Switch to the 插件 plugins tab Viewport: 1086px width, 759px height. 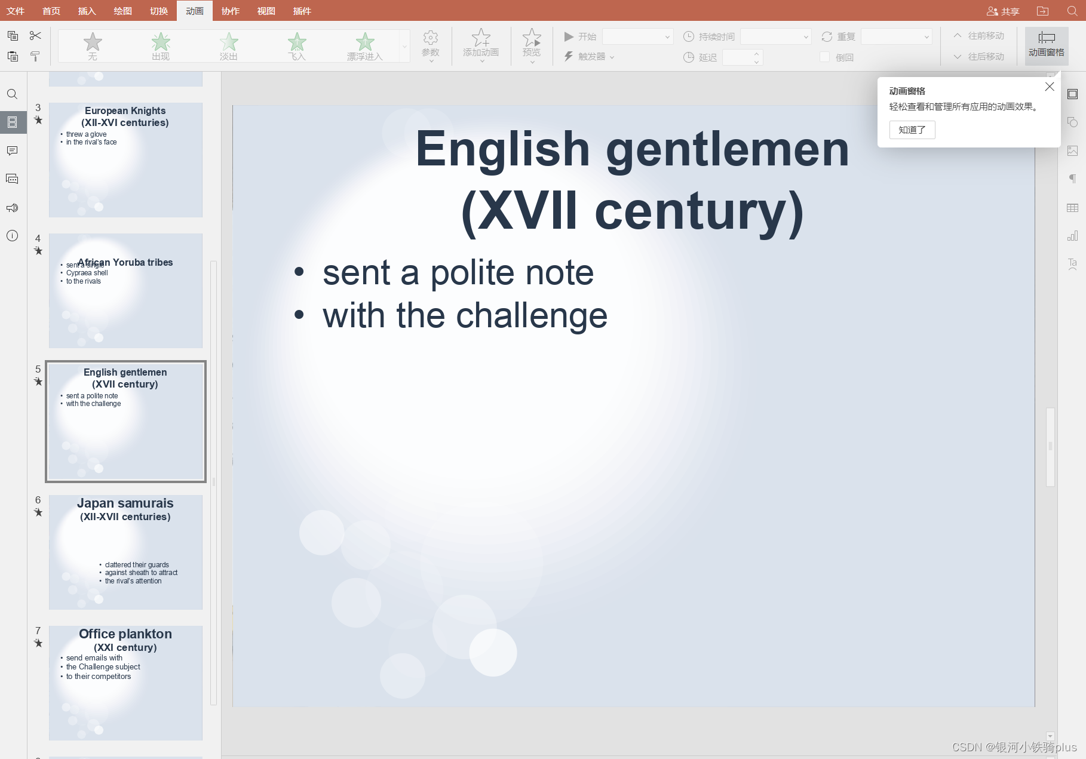[302, 11]
